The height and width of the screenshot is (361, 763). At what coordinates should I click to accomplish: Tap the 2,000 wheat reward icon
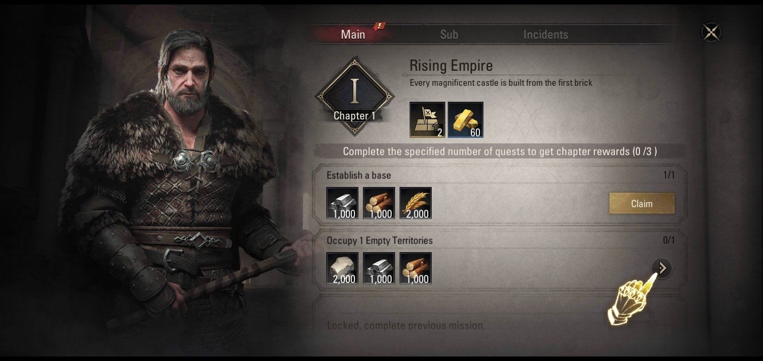[x=416, y=203]
